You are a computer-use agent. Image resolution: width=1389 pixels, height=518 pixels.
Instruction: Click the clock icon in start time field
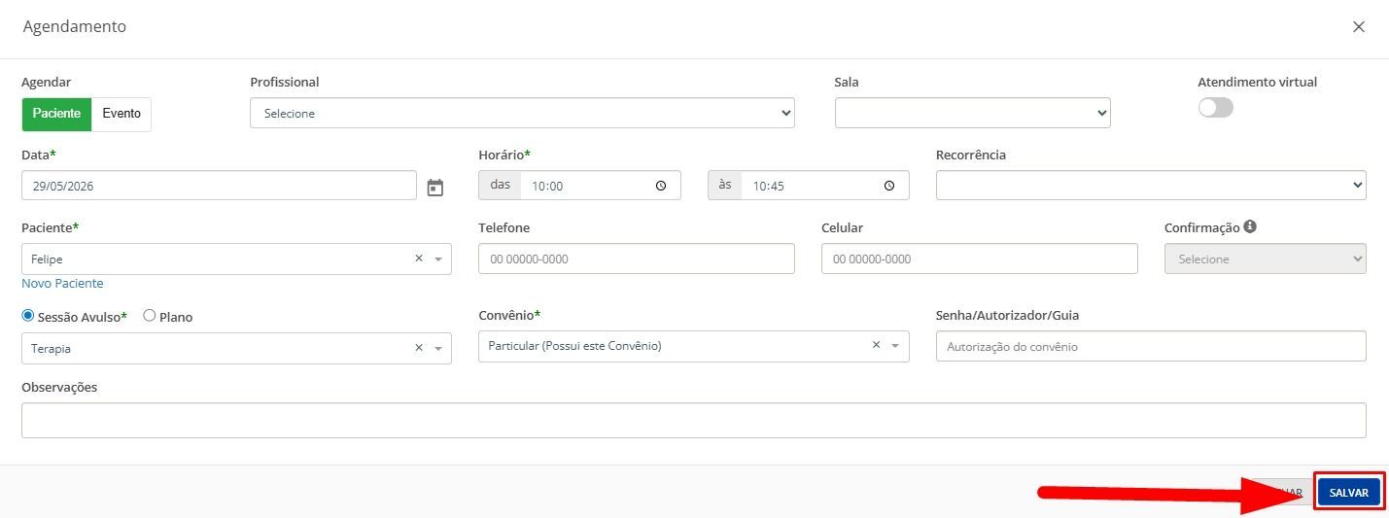click(x=661, y=186)
